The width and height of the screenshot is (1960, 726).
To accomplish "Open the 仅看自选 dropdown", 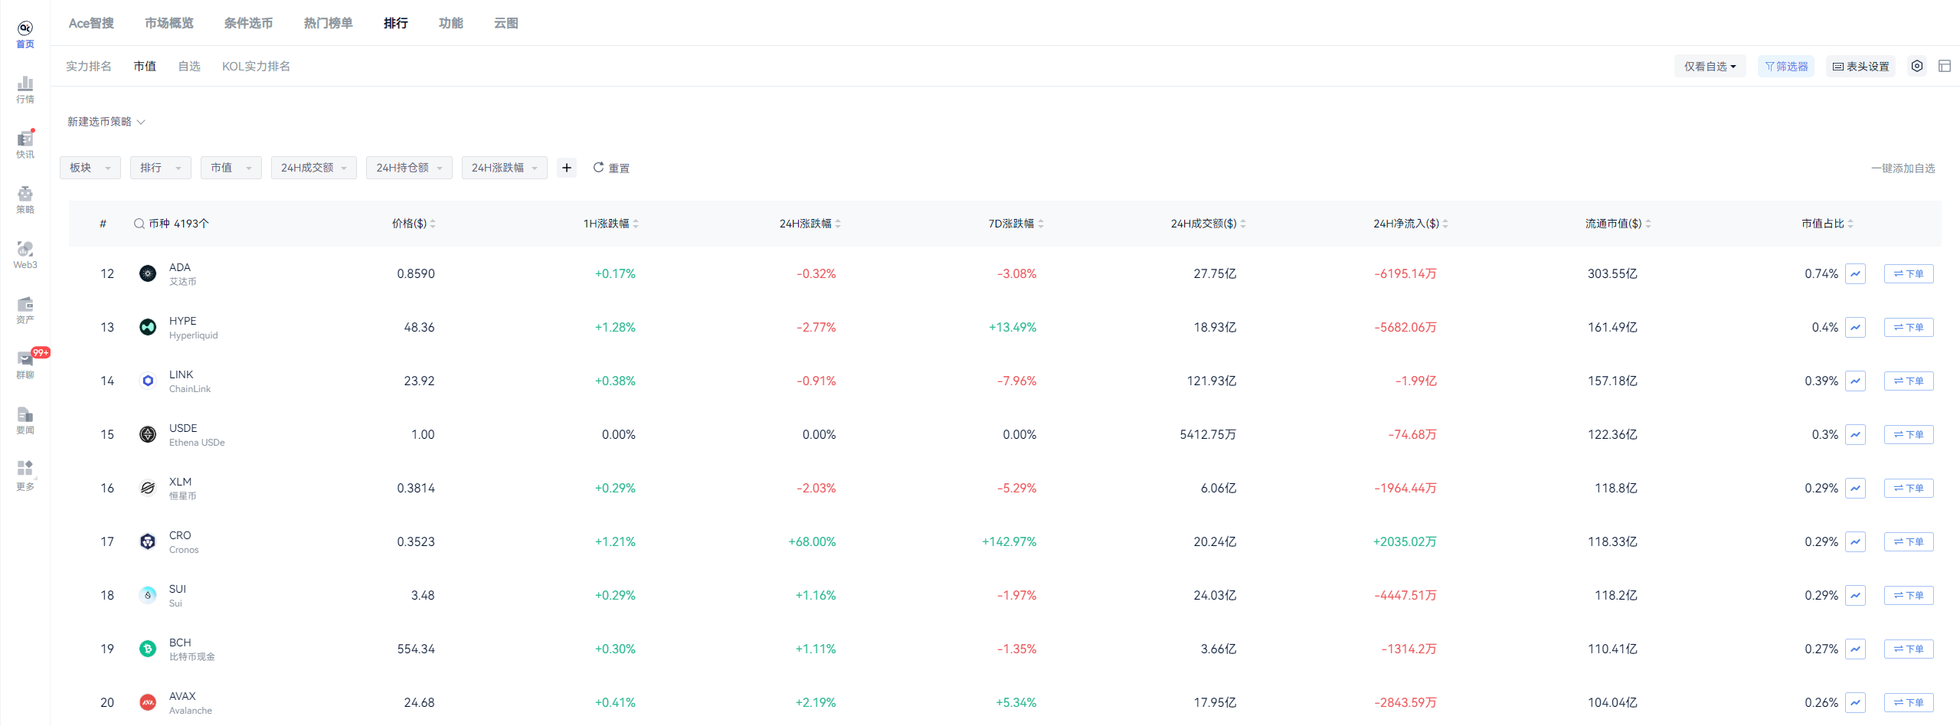I will 1710,67.
